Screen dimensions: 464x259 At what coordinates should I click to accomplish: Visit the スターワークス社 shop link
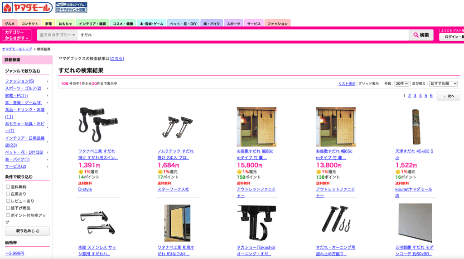click(173, 189)
